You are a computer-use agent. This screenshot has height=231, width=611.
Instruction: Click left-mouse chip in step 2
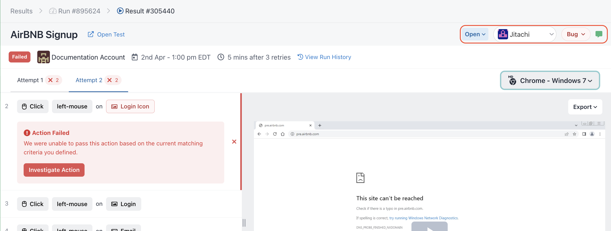pyautogui.click(x=72, y=106)
